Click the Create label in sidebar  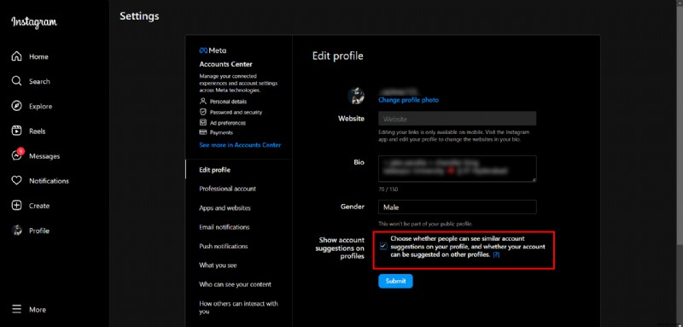click(x=39, y=206)
